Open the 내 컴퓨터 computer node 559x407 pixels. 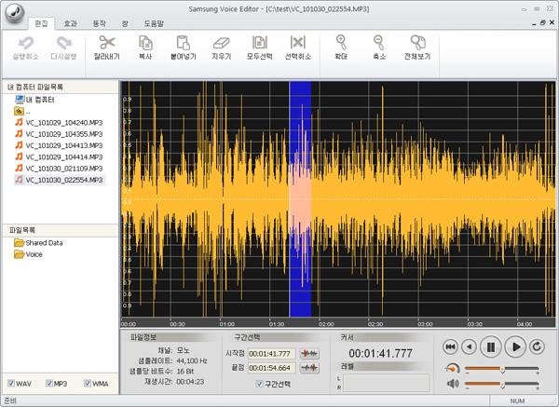point(35,100)
